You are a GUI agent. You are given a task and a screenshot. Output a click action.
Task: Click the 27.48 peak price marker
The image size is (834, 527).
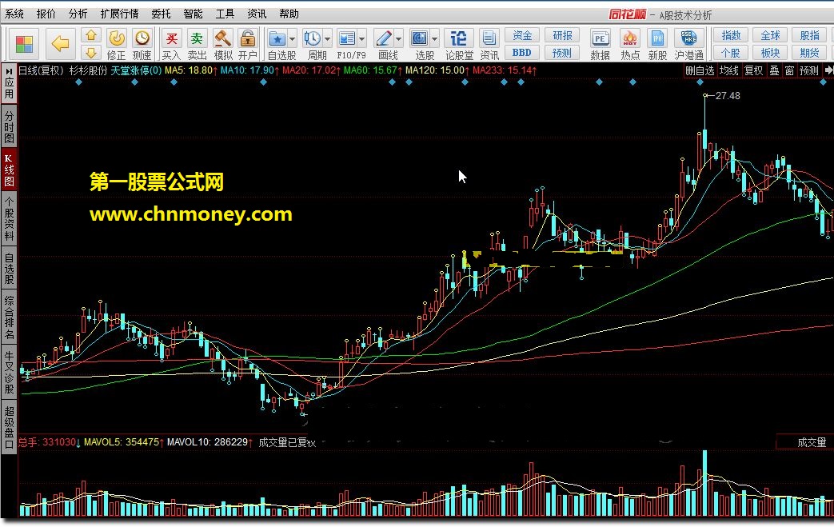tap(727, 96)
